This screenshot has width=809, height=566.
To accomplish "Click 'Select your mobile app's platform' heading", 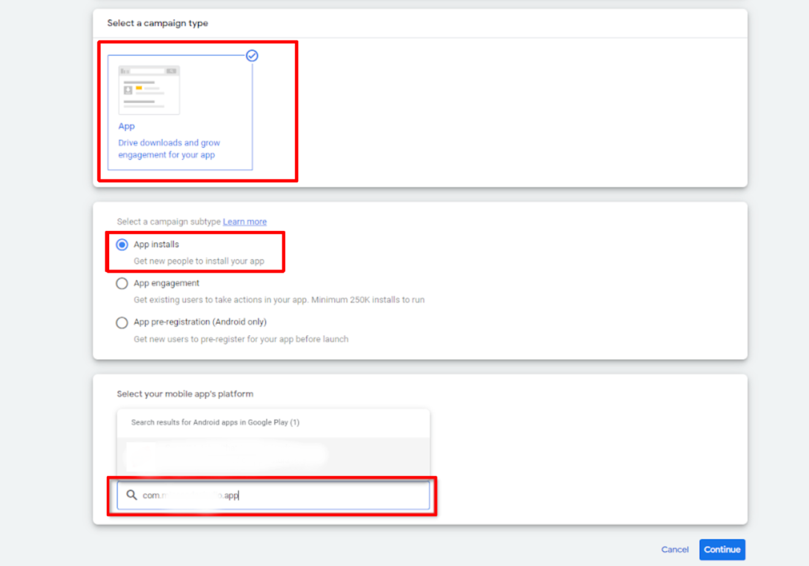I will (x=185, y=394).
